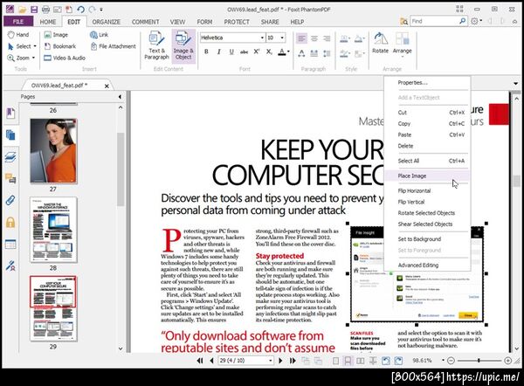This screenshot has width=524, height=386.
Task: Click the Rotate tool
Action: (x=380, y=43)
